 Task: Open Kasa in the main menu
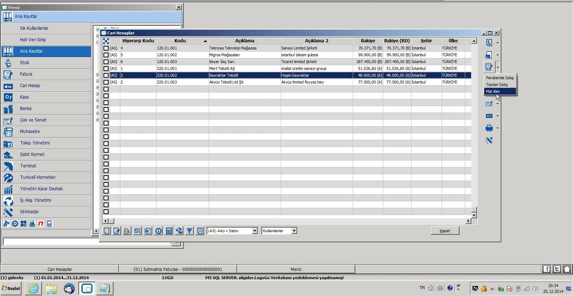[46, 97]
